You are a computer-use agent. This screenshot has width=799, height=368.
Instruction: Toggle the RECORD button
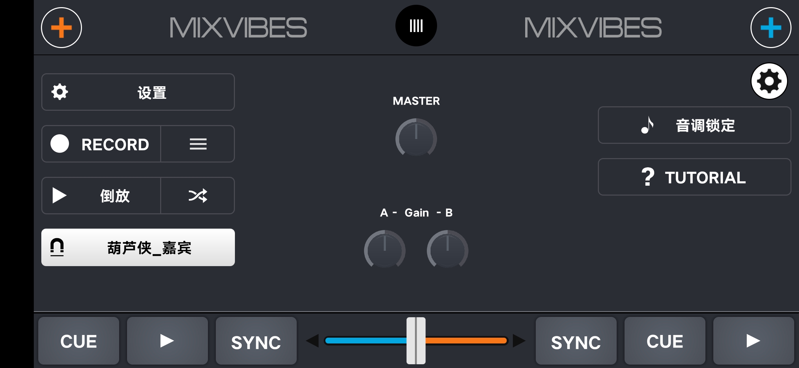pyautogui.click(x=101, y=144)
